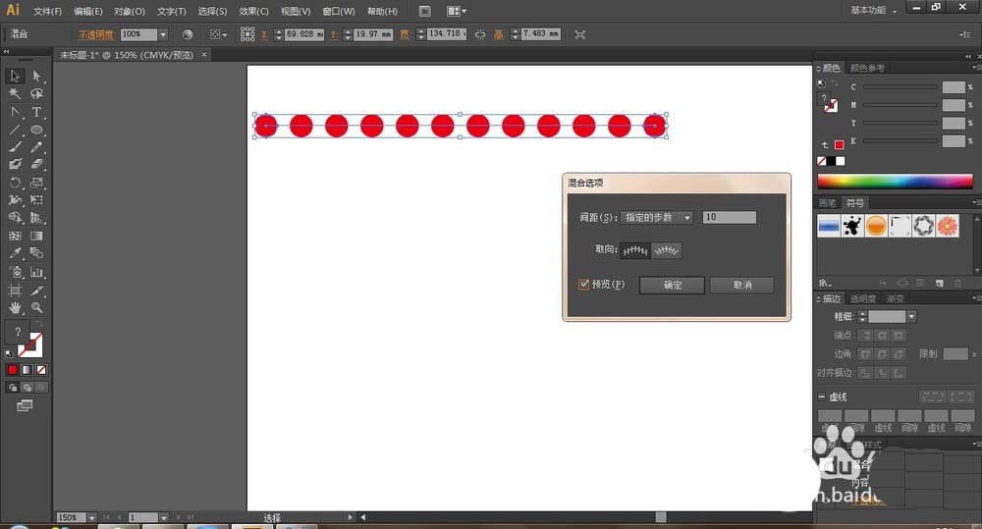Select the Free Transform tool
Image resolution: width=982 pixels, height=529 pixels.
37,200
